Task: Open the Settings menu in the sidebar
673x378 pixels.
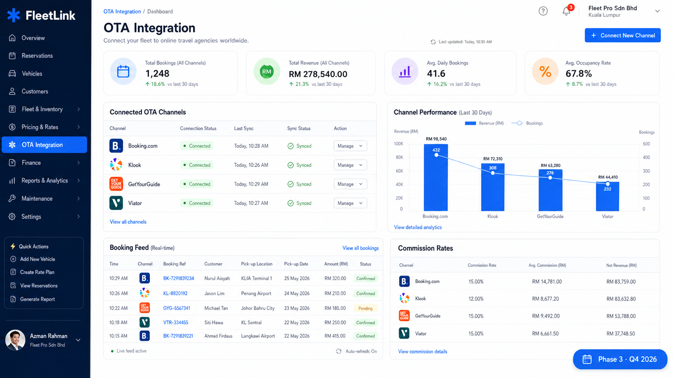Action: click(x=31, y=217)
